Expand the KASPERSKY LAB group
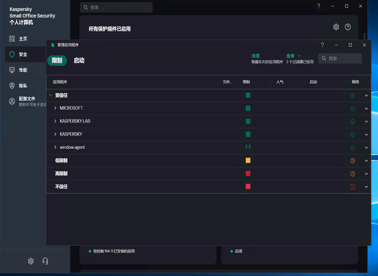This screenshot has width=378, height=276. pos(55,121)
